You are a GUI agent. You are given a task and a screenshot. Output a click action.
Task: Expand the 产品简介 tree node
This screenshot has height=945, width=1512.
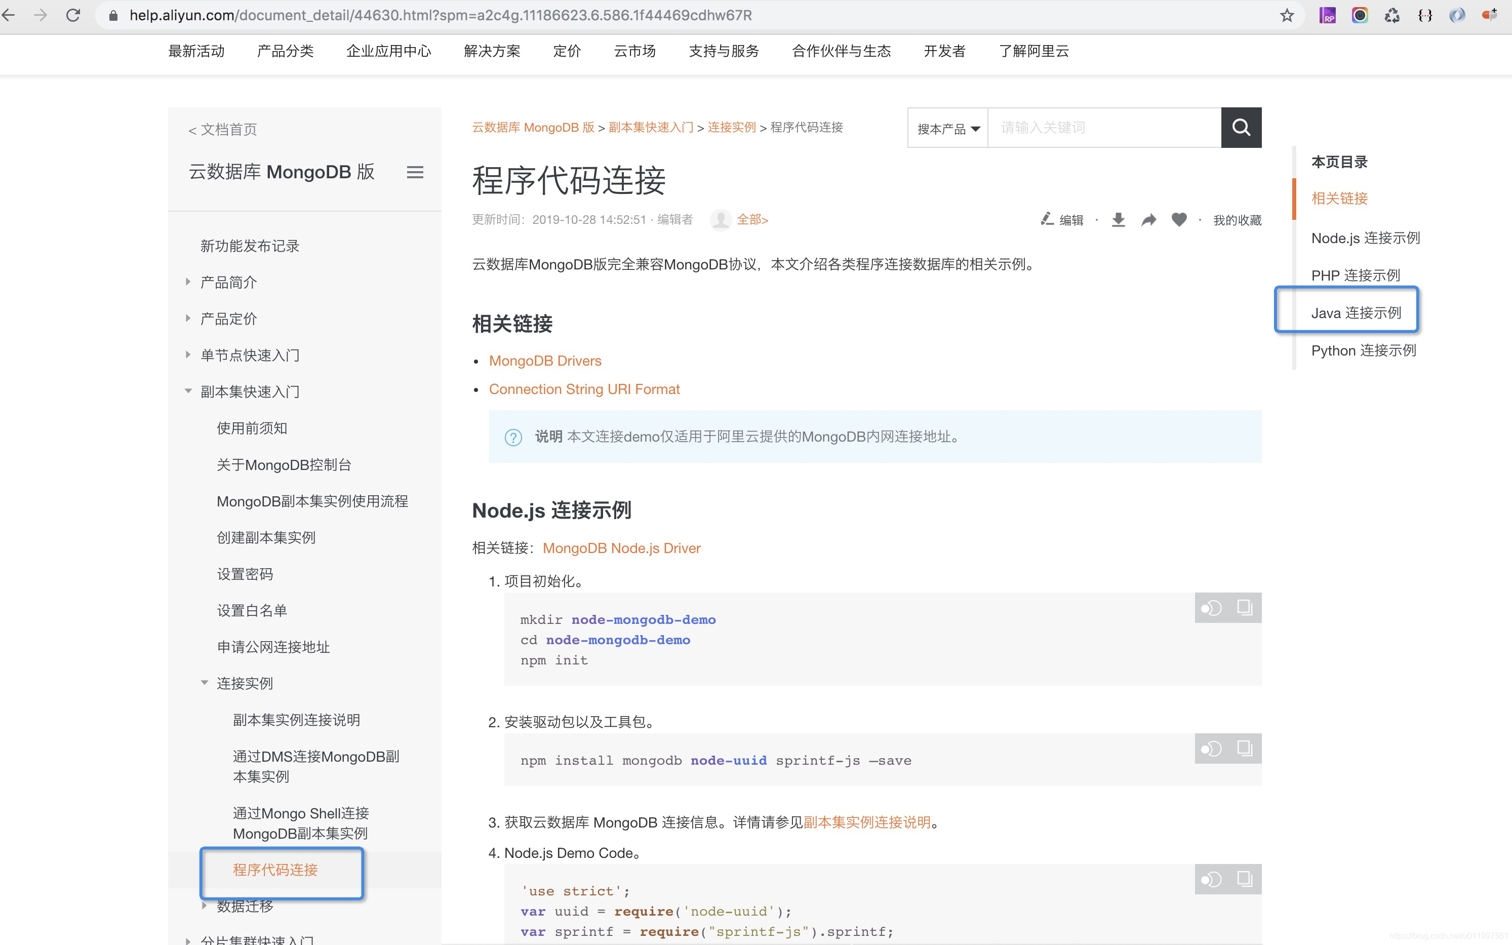click(187, 282)
